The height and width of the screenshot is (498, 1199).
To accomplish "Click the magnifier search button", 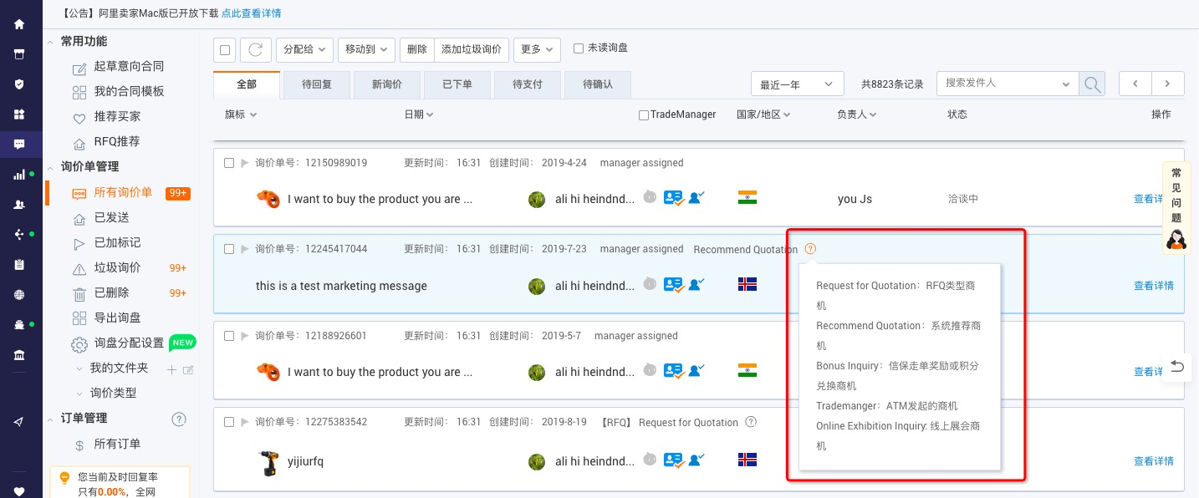I will 1092,84.
